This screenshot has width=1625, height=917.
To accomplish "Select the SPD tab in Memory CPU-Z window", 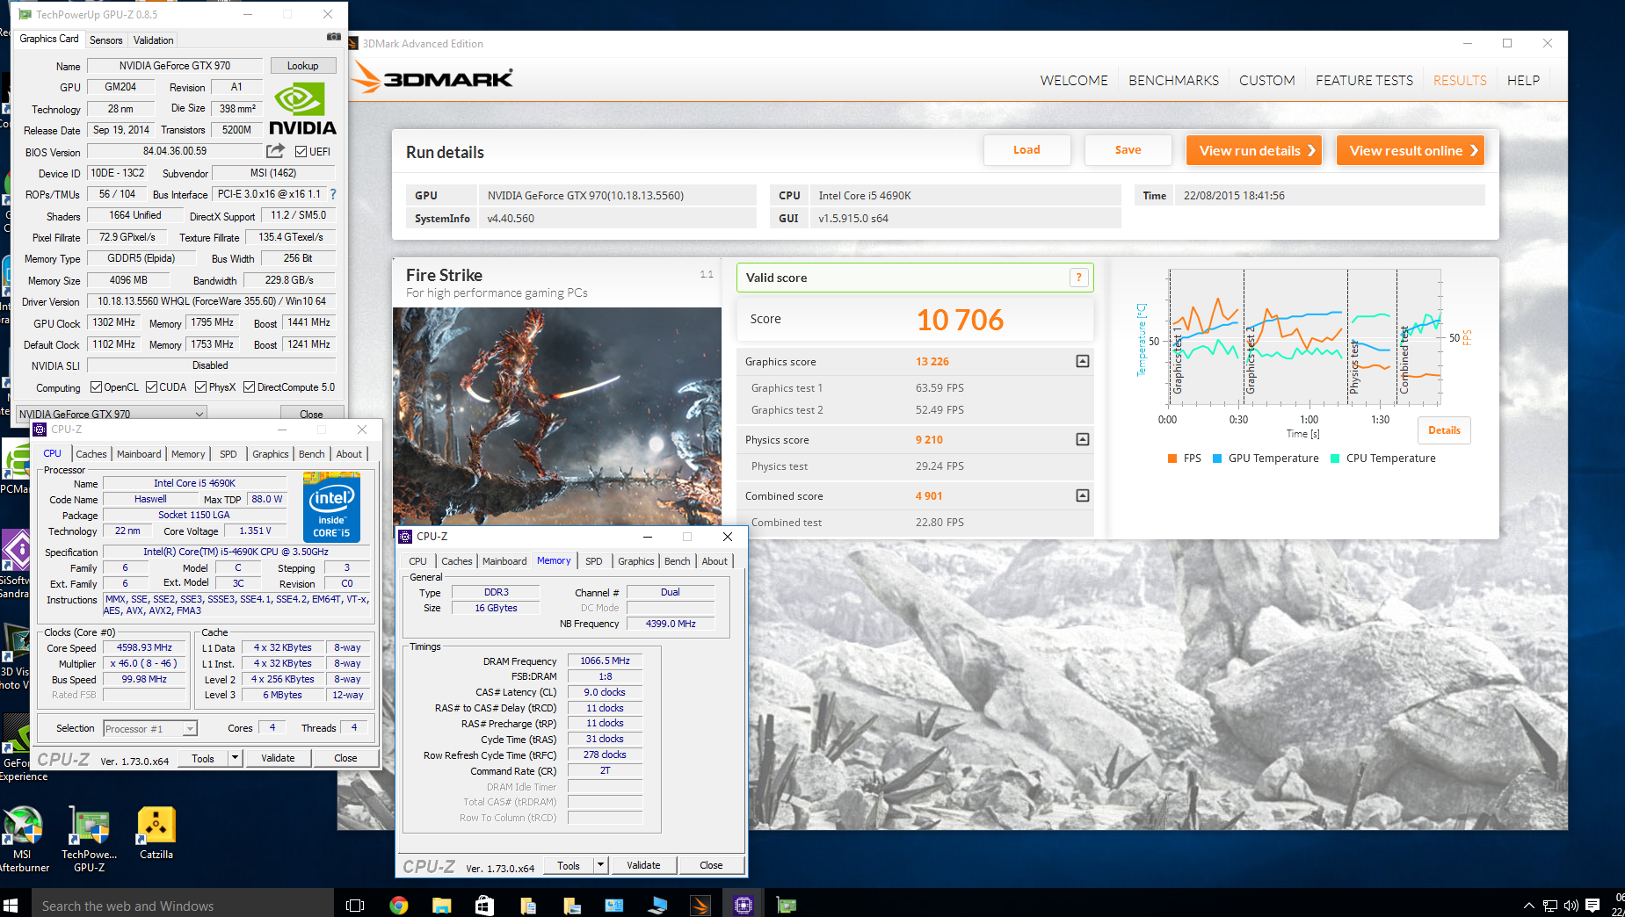I will pyautogui.click(x=594, y=561).
